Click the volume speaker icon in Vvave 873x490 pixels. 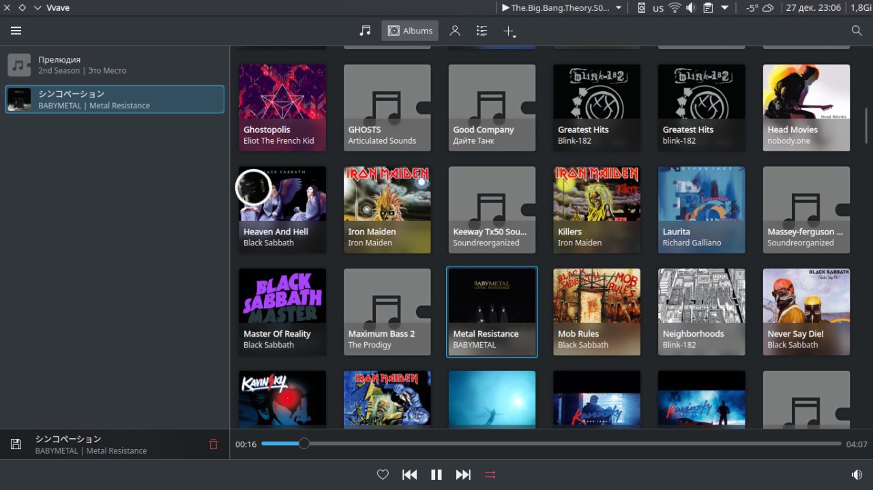(857, 475)
